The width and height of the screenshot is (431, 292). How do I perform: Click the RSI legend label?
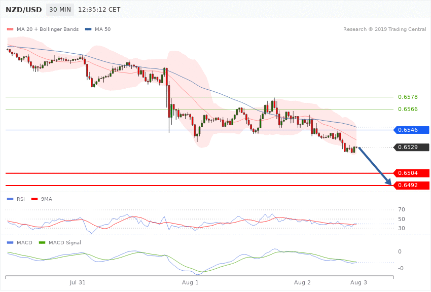point(21,199)
